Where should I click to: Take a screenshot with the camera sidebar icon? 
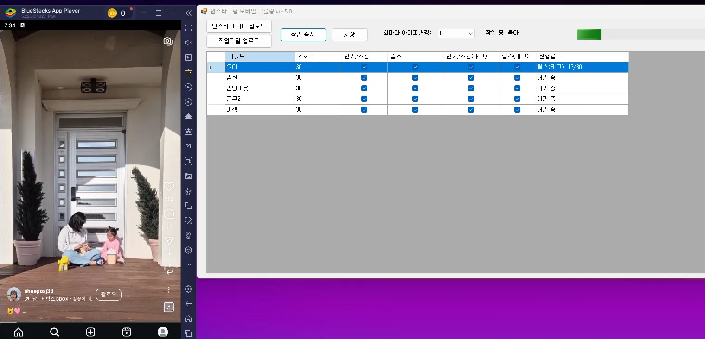coord(188,146)
